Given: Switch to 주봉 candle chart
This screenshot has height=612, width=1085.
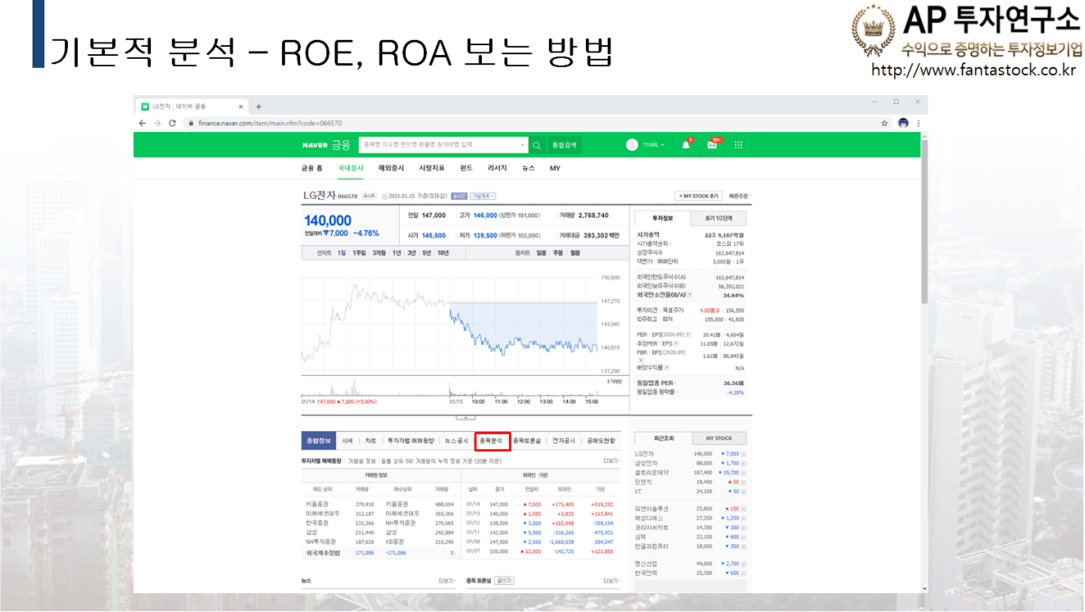Looking at the screenshot, I should (558, 253).
